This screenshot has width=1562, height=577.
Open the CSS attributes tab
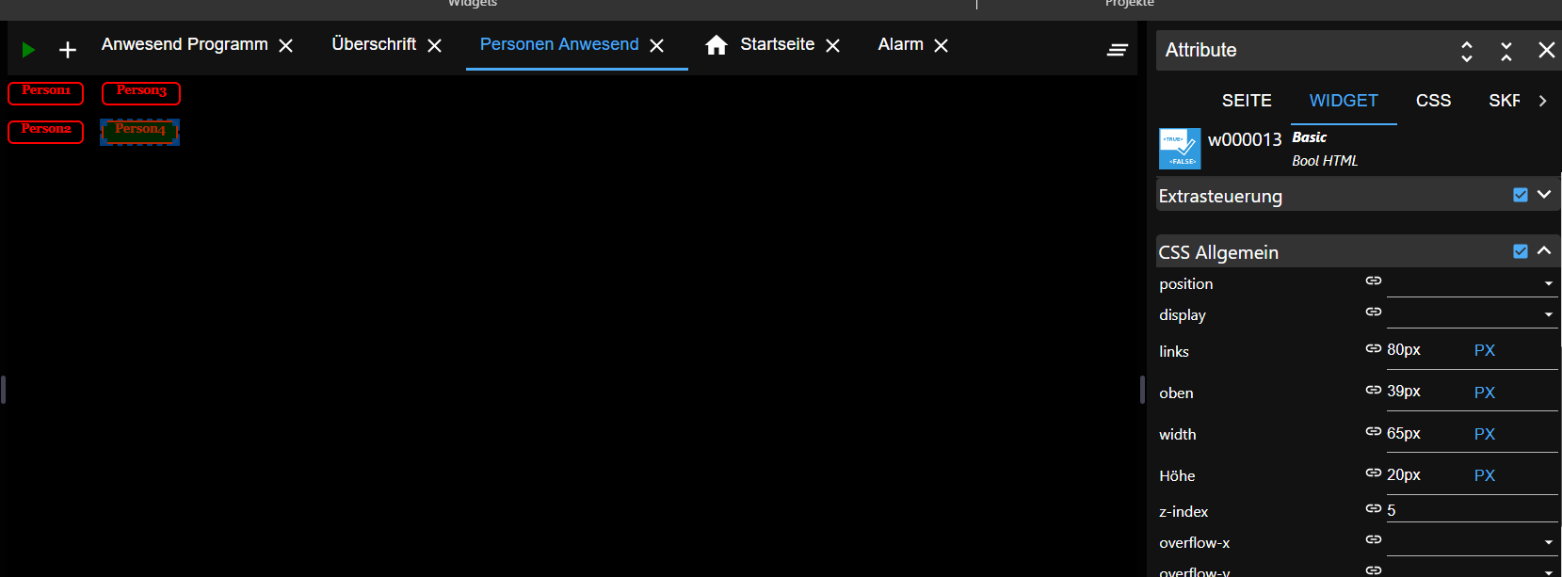click(1433, 101)
